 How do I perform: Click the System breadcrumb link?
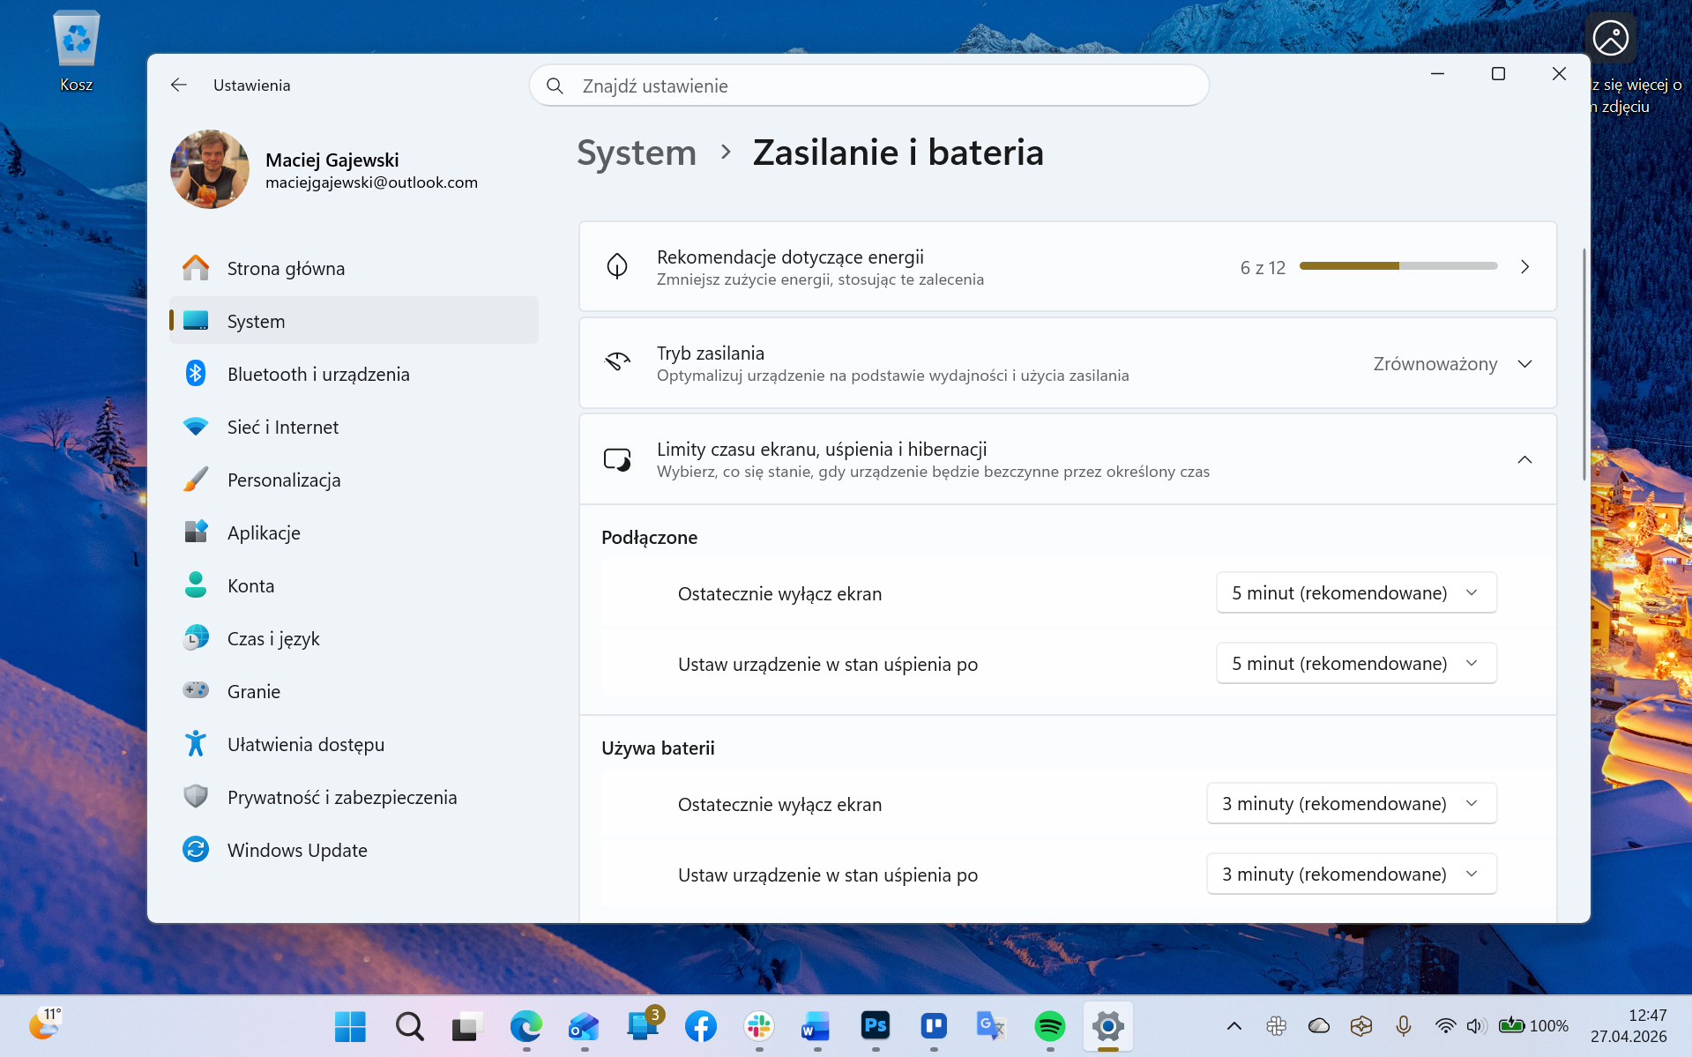click(x=636, y=153)
